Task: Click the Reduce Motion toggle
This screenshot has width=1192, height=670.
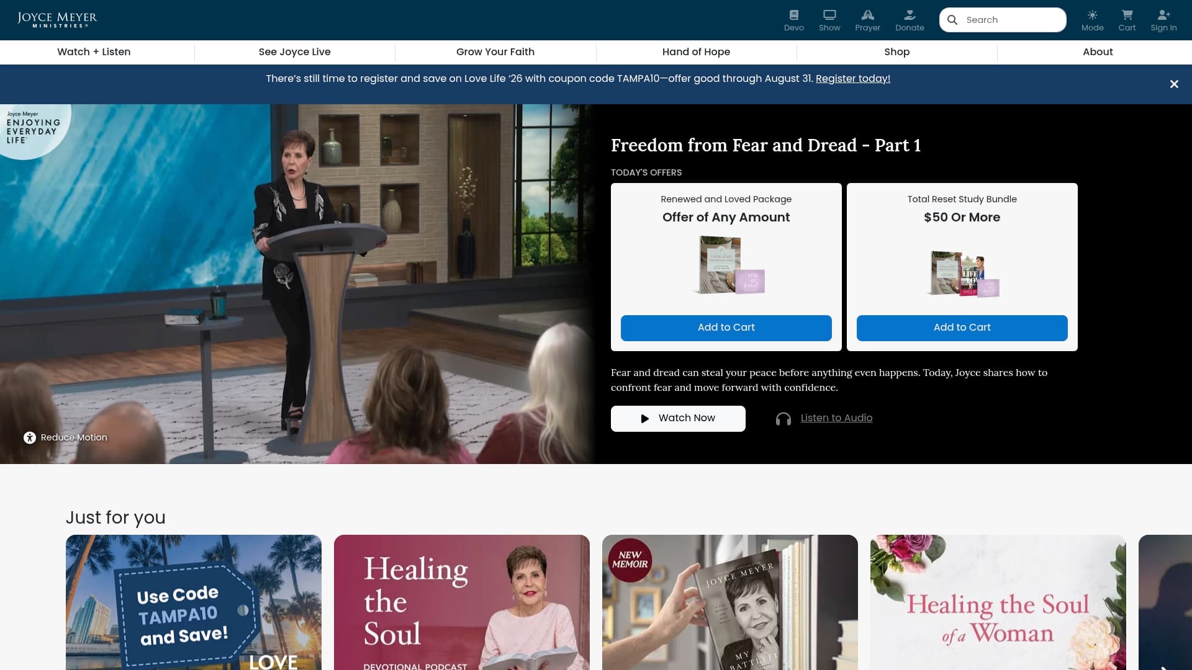Action: click(65, 437)
